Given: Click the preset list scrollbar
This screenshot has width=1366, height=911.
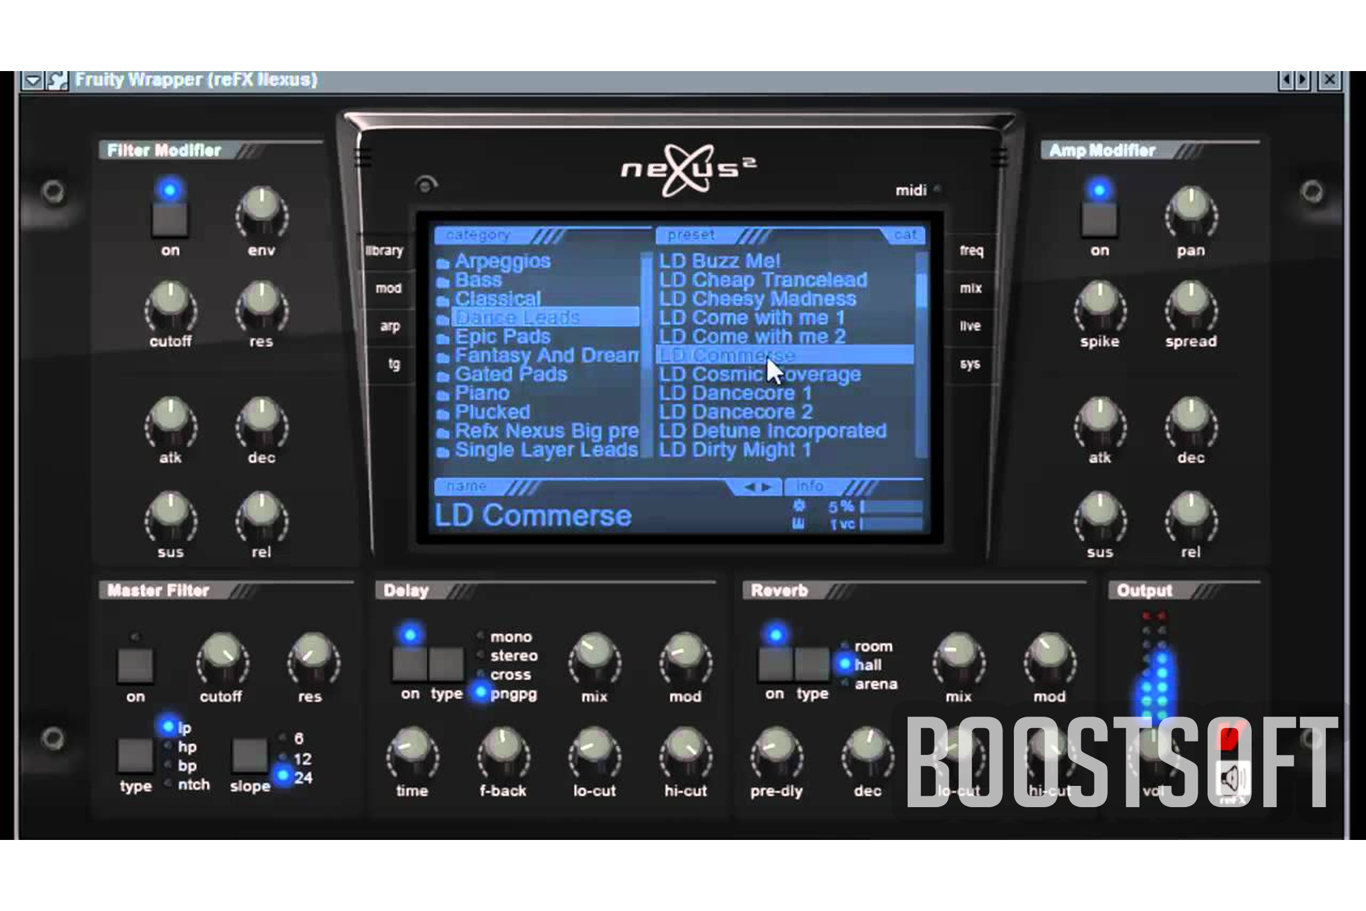Looking at the screenshot, I should pyautogui.click(x=921, y=355).
